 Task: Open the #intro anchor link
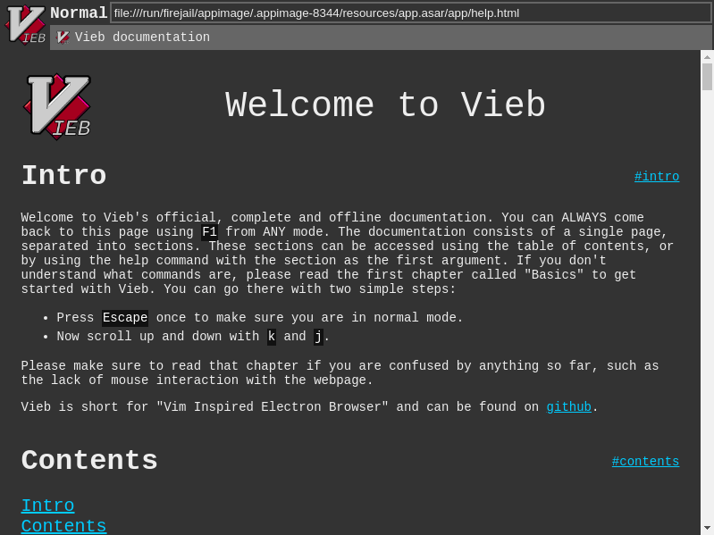pyautogui.click(x=657, y=177)
